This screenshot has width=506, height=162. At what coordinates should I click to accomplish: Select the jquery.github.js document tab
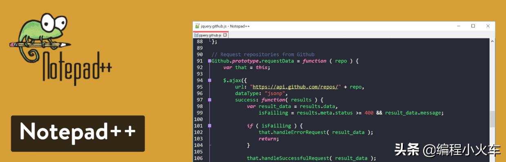(211, 35)
